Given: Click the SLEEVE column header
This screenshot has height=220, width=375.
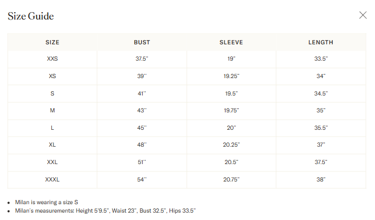Looking at the screenshot, I should click(x=231, y=42).
